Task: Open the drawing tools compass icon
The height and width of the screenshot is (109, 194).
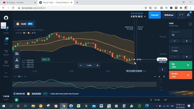Action: tap(17, 60)
